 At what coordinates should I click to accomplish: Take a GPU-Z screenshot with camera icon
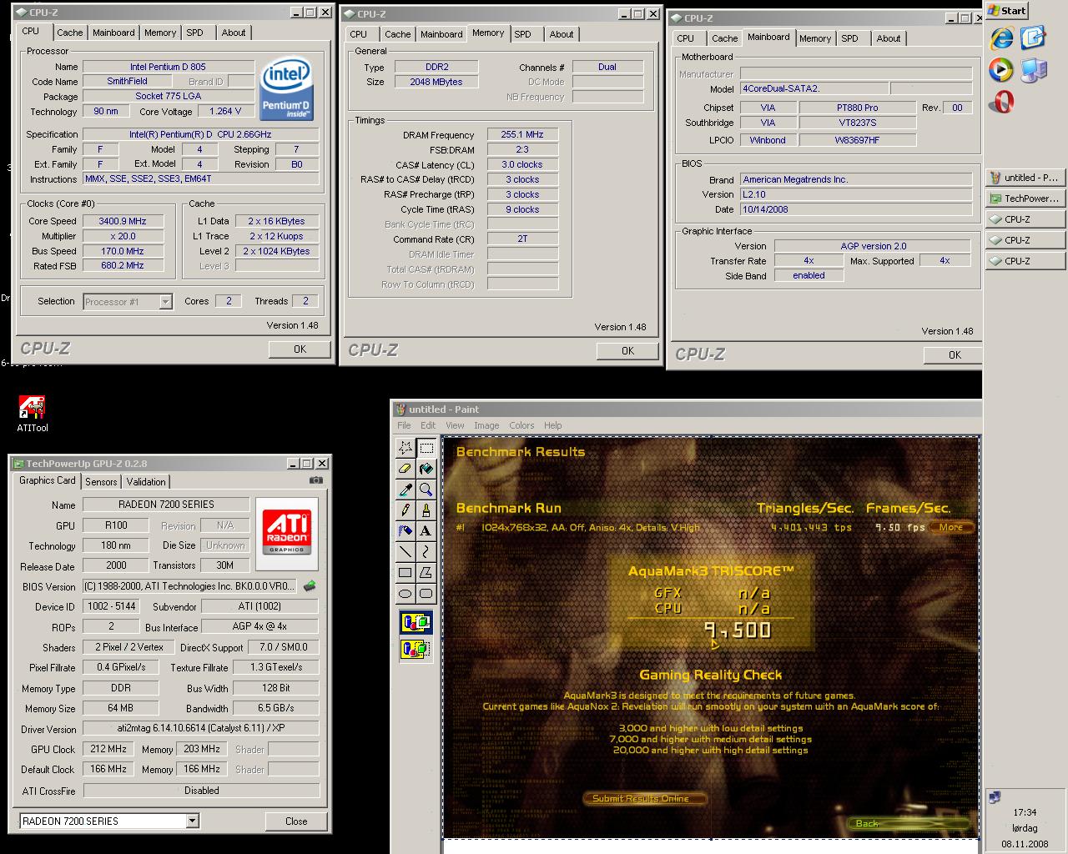point(316,480)
